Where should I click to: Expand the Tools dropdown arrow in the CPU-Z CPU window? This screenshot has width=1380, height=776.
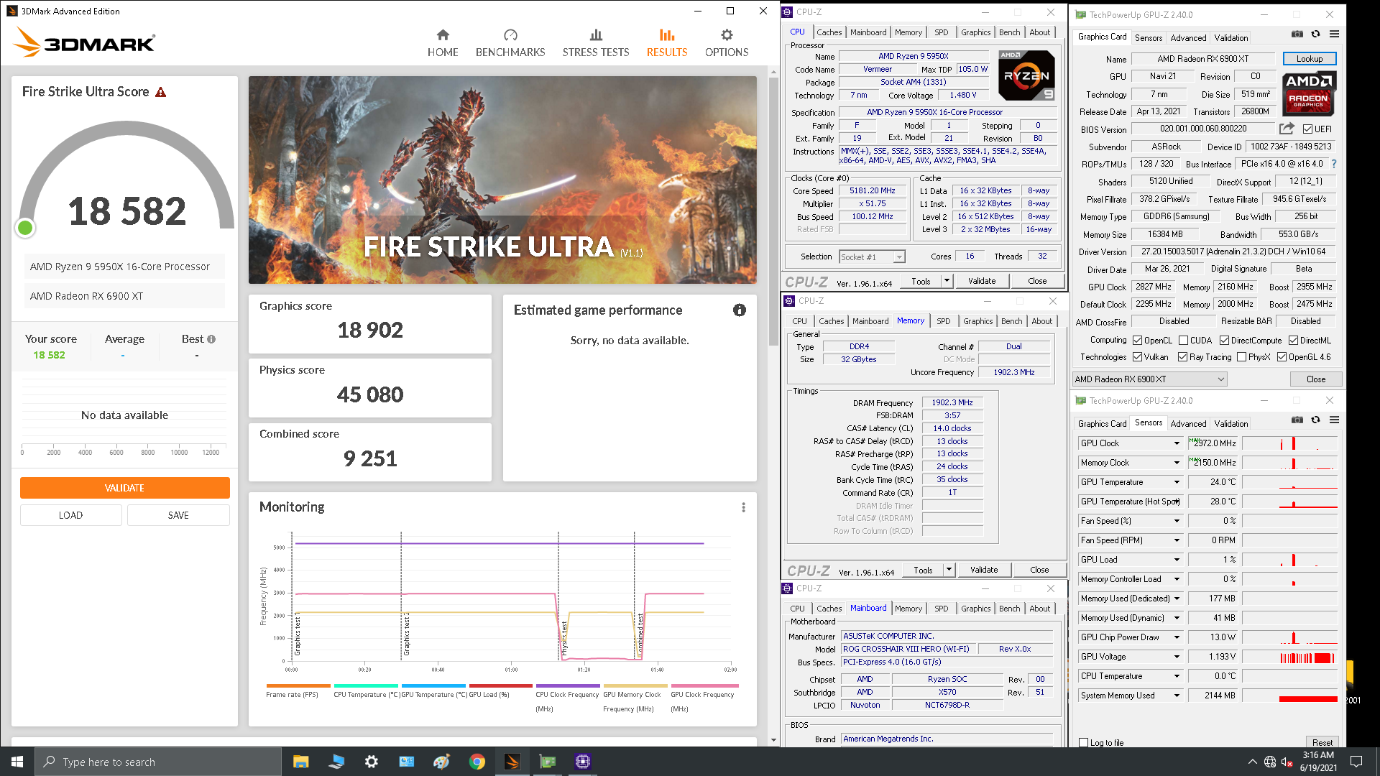coord(947,281)
